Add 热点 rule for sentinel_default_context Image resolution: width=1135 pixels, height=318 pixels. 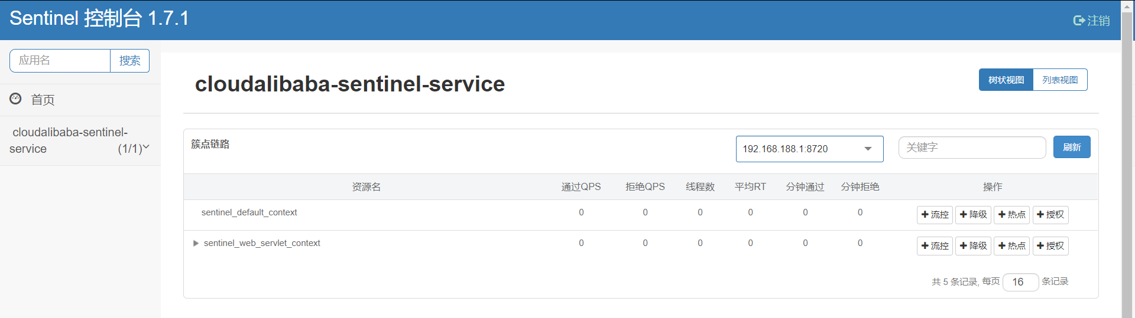coord(1011,215)
